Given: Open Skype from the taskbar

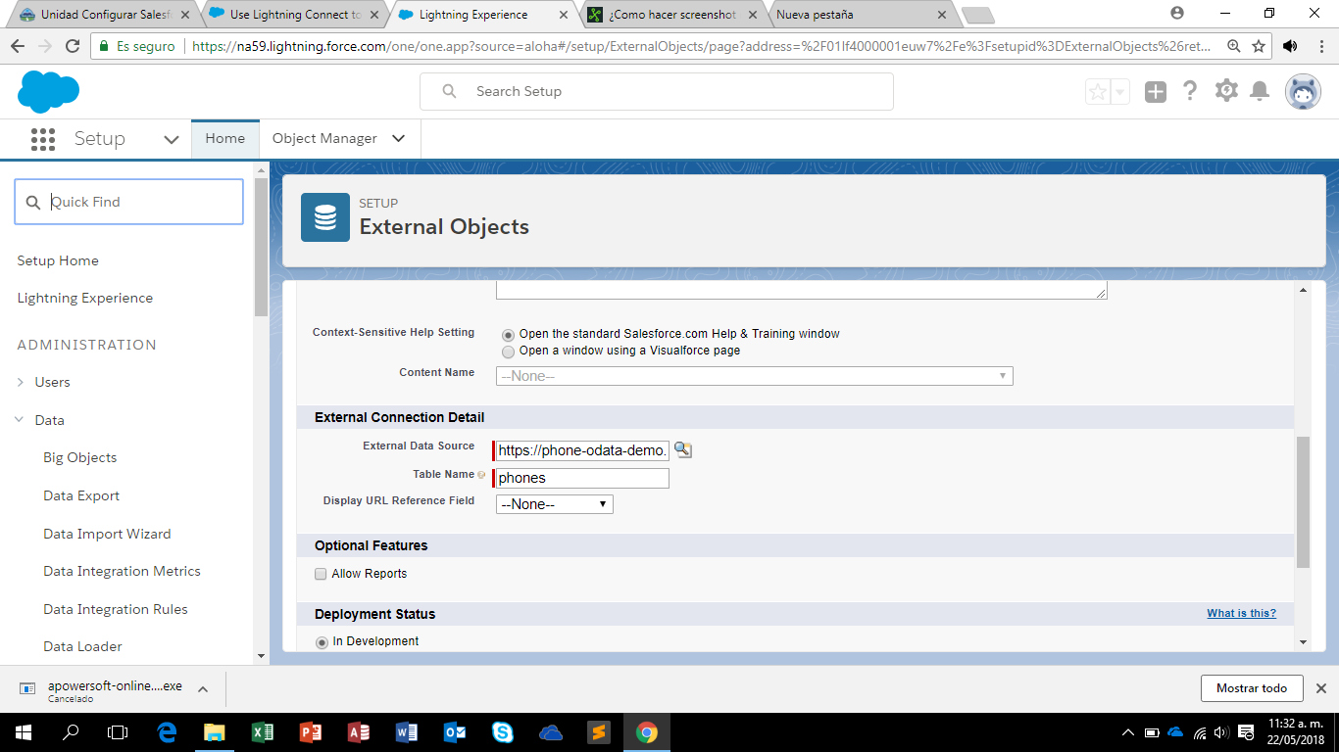Looking at the screenshot, I should pos(503,732).
